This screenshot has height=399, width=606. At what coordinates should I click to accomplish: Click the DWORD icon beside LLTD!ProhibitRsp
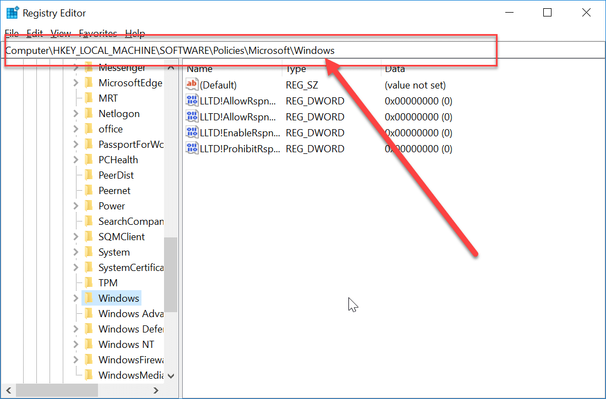coord(192,148)
